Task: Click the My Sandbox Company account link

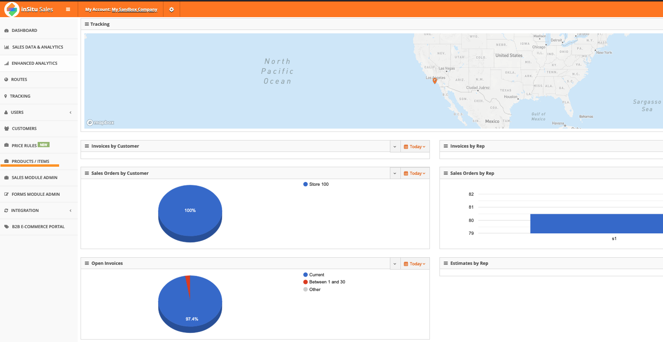Action: point(134,10)
